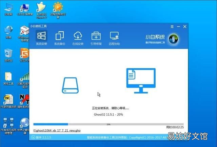Screen dimensions: 217x147
Task: Open the hamburger menu in title bar
Action: [x=172, y=27]
